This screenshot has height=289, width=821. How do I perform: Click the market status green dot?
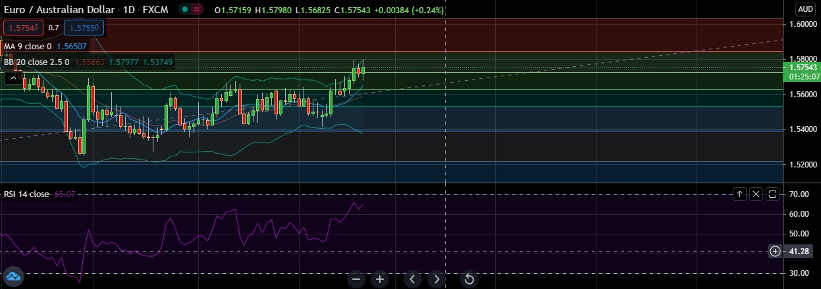(x=184, y=11)
